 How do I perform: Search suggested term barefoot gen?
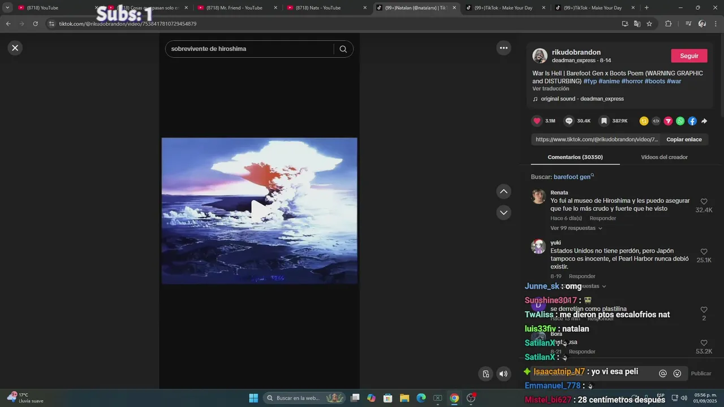click(x=574, y=177)
